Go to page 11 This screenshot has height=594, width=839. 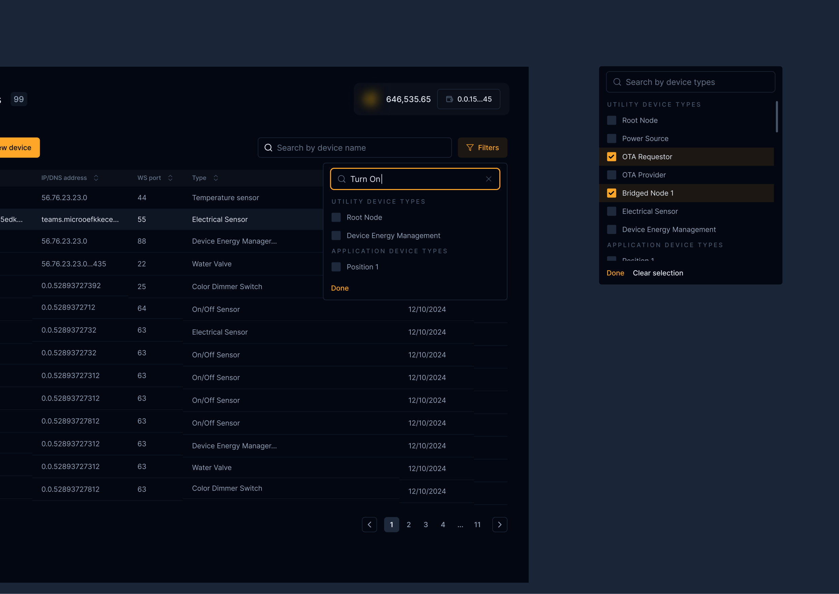477,524
